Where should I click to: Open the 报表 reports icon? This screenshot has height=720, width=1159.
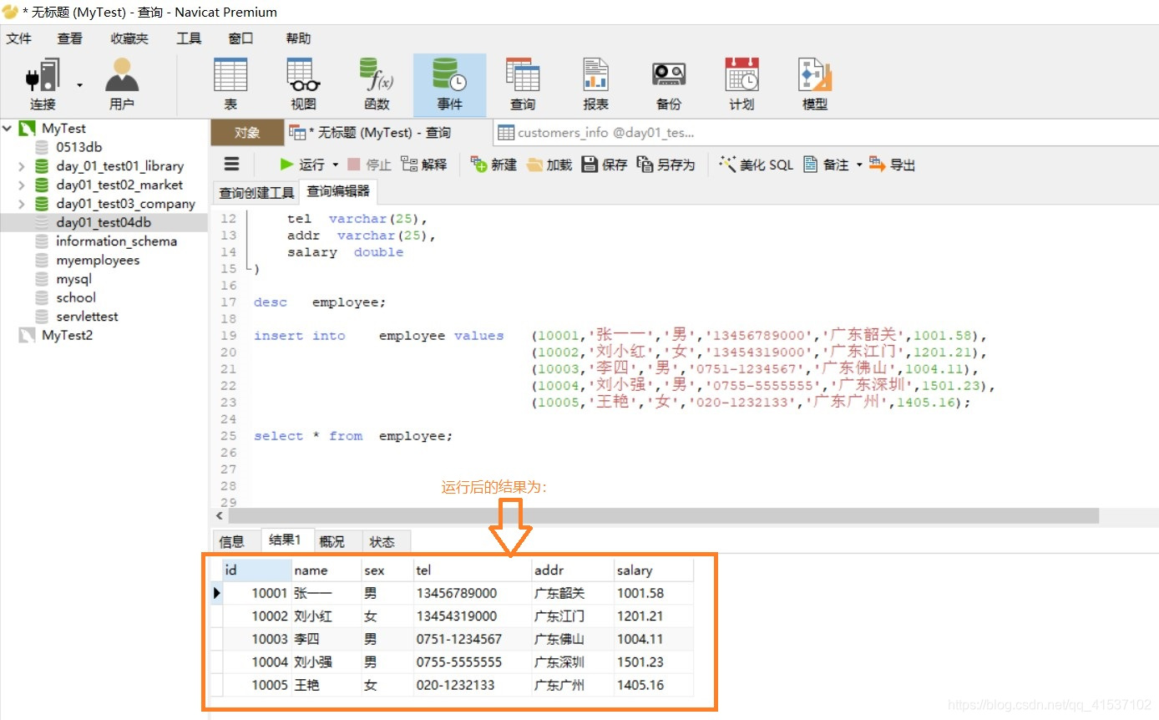[x=595, y=84]
